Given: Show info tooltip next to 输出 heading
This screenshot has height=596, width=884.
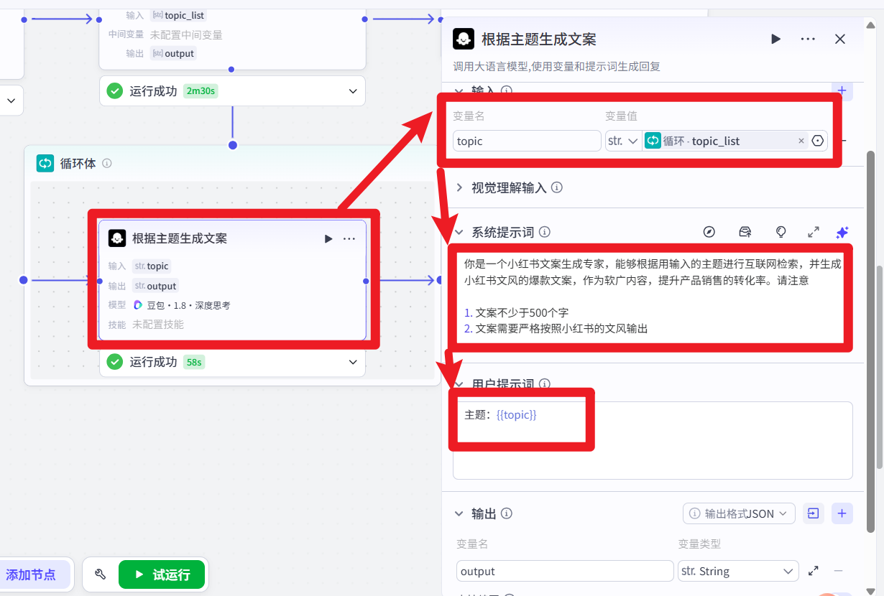Looking at the screenshot, I should pos(507,513).
